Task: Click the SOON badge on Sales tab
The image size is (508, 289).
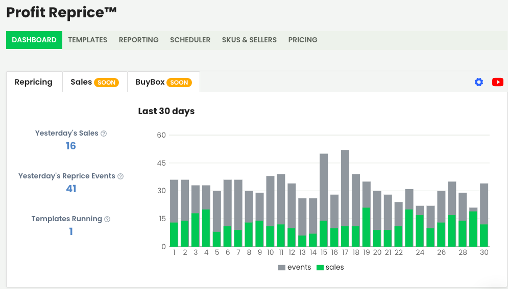Action: pyautogui.click(x=107, y=83)
